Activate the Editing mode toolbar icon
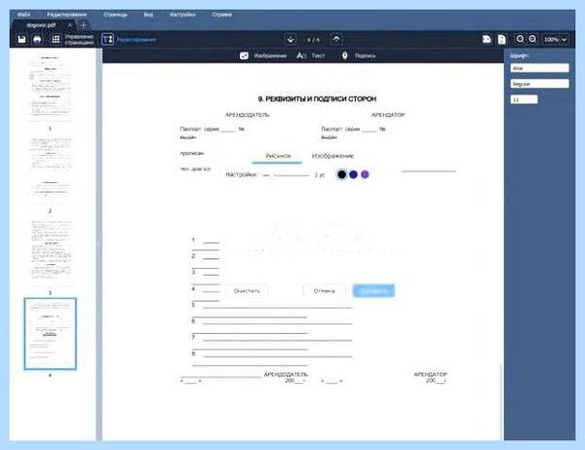Viewport: 585px width, 450px height. 107,39
